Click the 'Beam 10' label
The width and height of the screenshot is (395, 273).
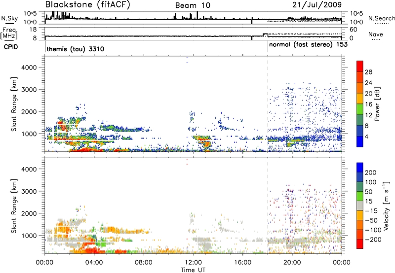coord(193,5)
